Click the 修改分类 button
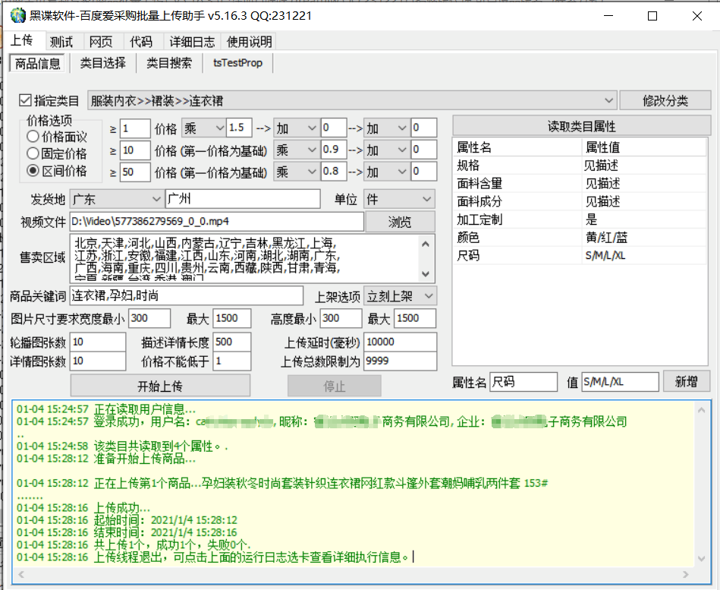720x590 pixels. click(665, 100)
